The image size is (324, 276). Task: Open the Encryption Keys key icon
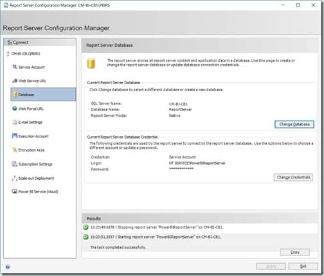pos(15,150)
